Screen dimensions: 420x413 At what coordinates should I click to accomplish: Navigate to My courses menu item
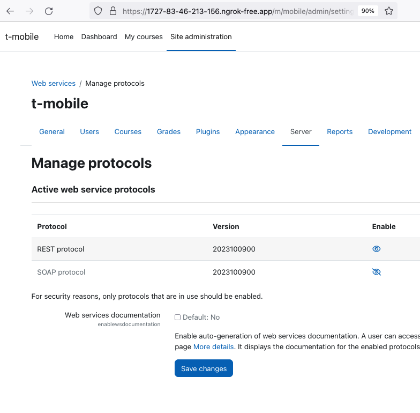pyautogui.click(x=144, y=36)
